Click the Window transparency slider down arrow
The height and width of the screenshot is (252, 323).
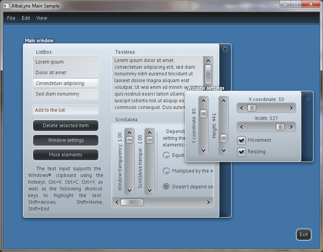coord(129,190)
